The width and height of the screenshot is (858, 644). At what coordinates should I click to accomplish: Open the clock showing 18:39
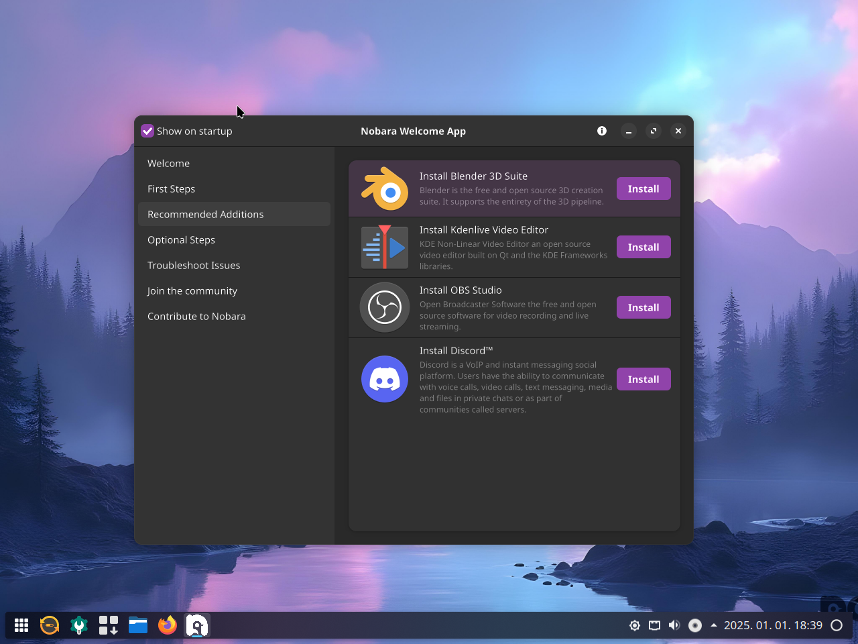click(x=773, y=625)
